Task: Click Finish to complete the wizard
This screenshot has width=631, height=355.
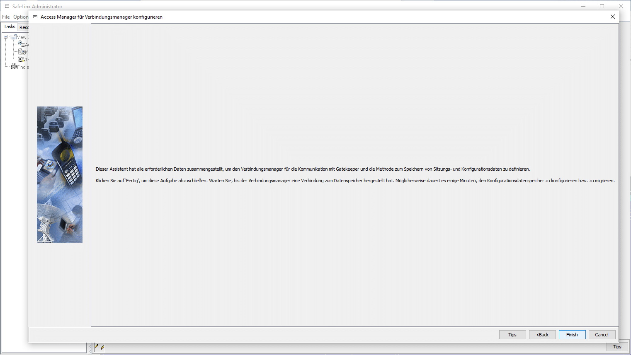Action: pos(572,335)
